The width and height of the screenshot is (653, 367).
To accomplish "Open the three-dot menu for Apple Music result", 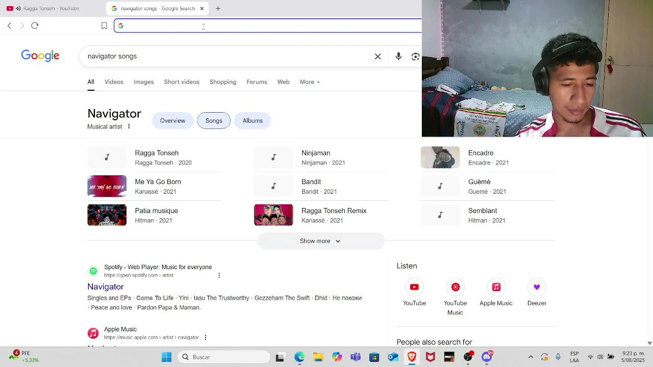I will tap(205, 337).
